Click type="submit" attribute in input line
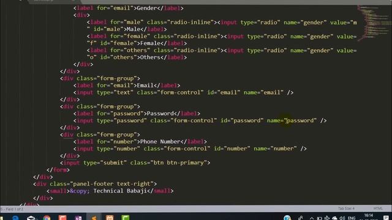This screenshot has width=392, height=220. (x=105, y=163)
